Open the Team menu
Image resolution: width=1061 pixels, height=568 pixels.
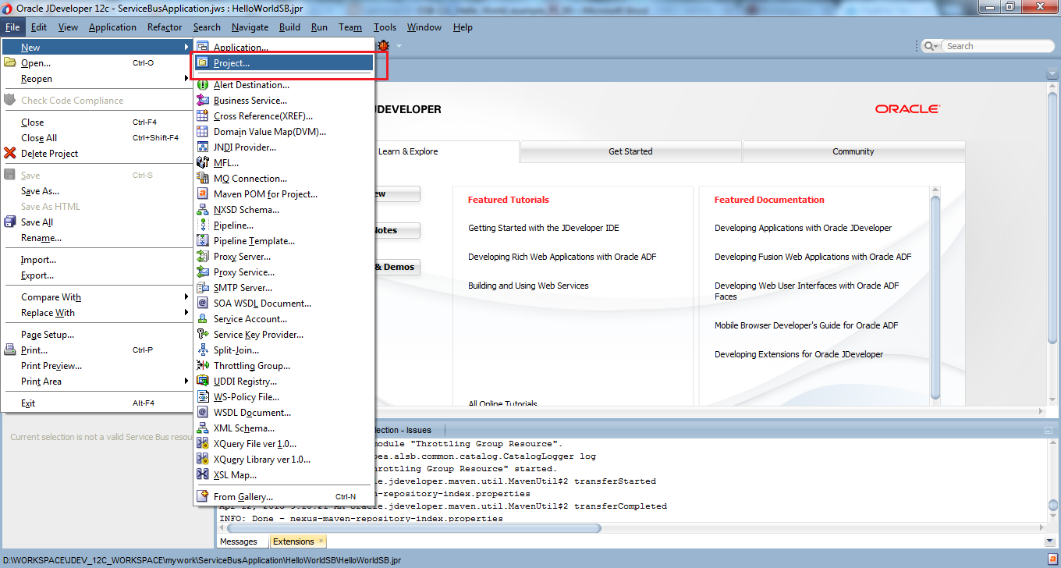click(350, 27)
